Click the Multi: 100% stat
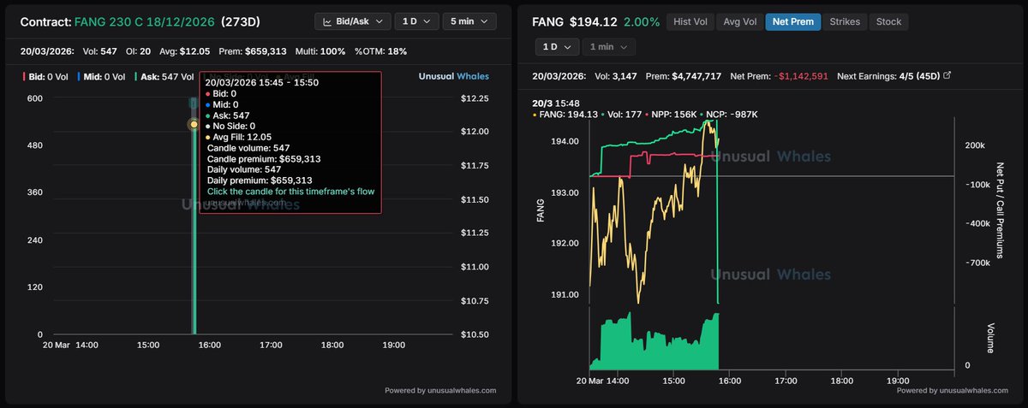This screenshot has height=408, width=1028. click(x=319, y=51)
